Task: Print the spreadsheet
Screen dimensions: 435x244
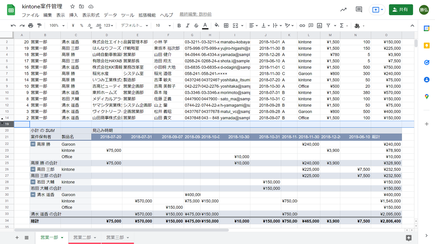Action: 31,25
